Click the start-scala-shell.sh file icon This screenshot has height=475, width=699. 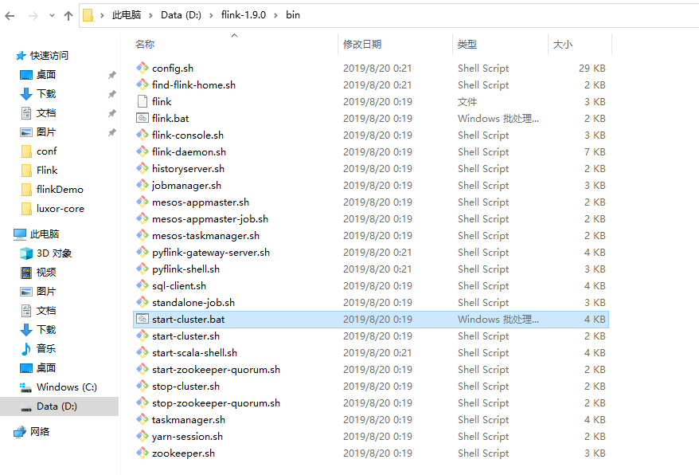[x=143, y=352]
